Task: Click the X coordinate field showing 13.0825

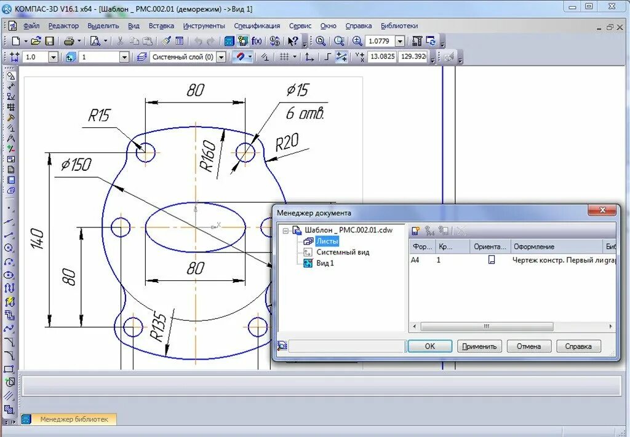Action: [382, 57]
